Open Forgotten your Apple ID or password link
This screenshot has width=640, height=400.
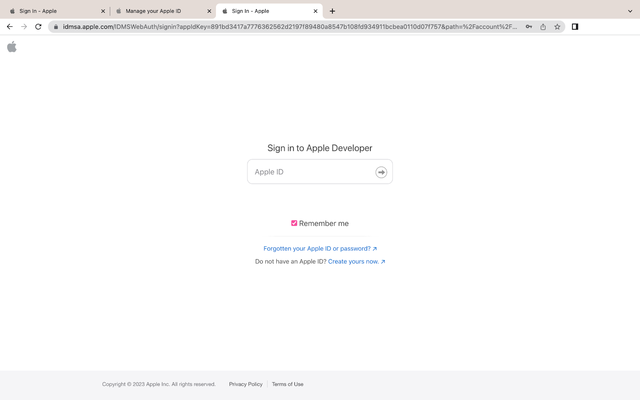point(320,249)
